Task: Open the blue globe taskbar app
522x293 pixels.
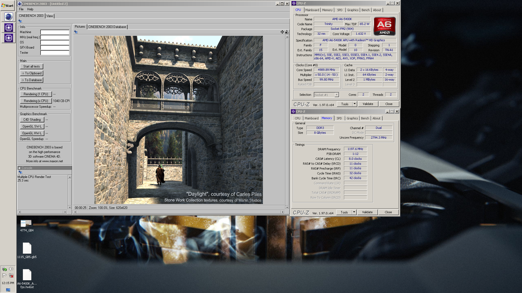Action: (8, 17)
